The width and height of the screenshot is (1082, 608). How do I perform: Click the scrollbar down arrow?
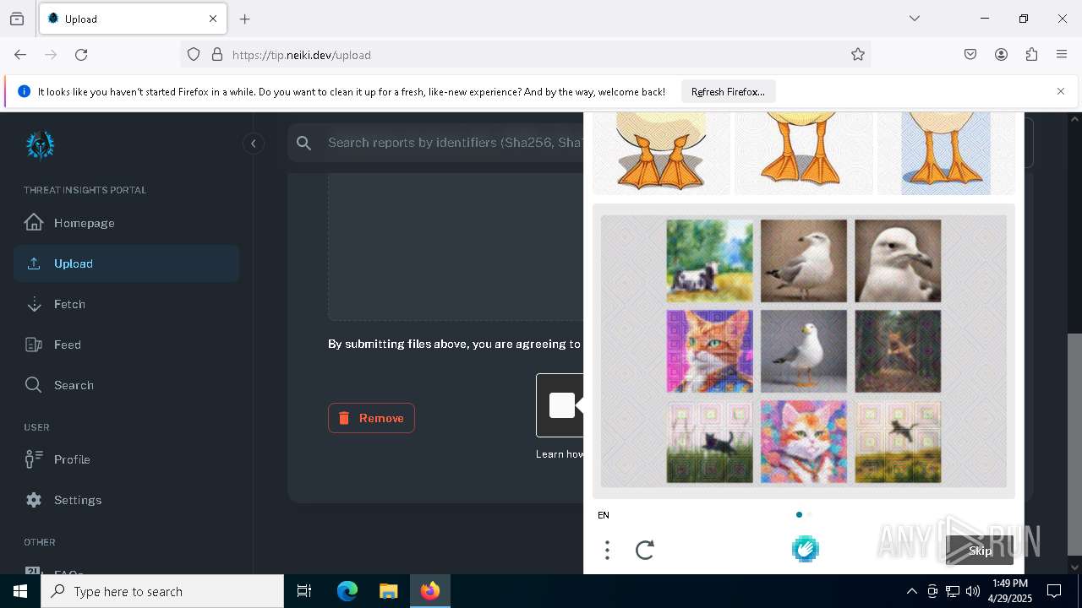1075,567
